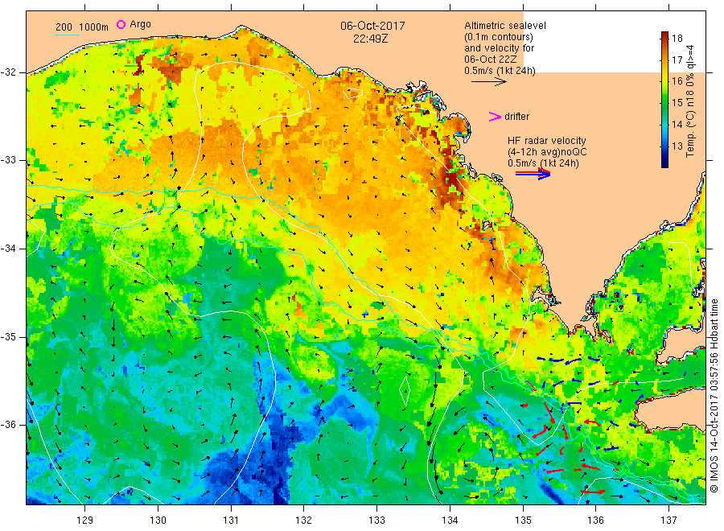Click the black altimetric velocity scale arrow
724x531 pixels.
click(489, 82)
